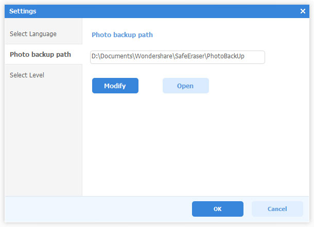
Task: Click the Open button for backup folder
Action: pos(185,86)
